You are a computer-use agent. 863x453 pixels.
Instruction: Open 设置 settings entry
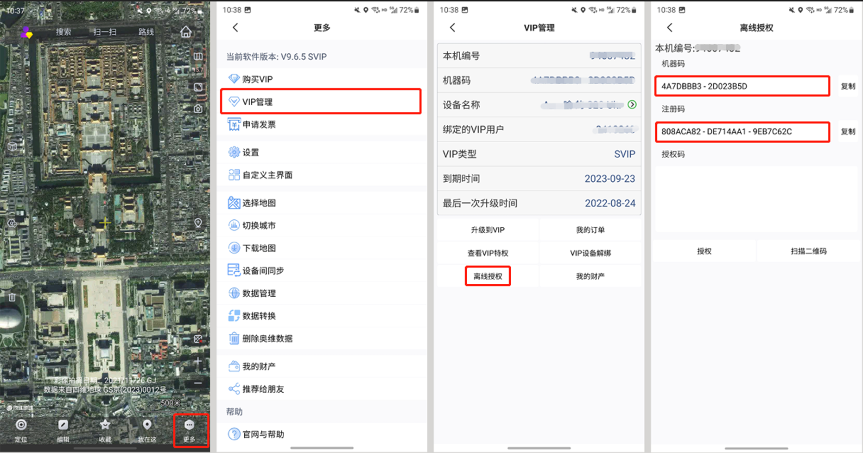pyautogui.click(x=322, y=152)
